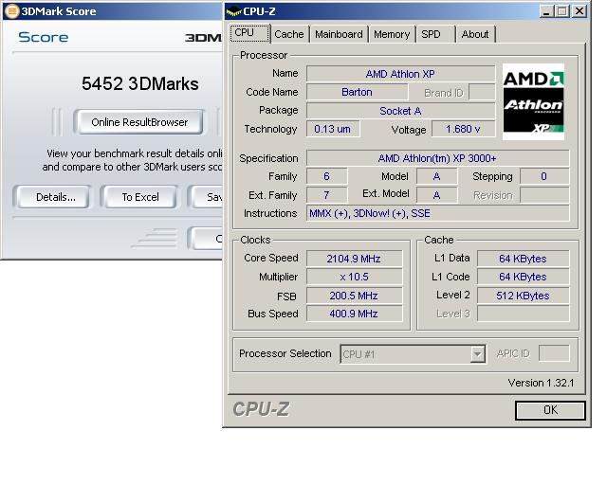Click the Ext. Family value 7
This screenshot has height=485, width=607.
[326, 195]
